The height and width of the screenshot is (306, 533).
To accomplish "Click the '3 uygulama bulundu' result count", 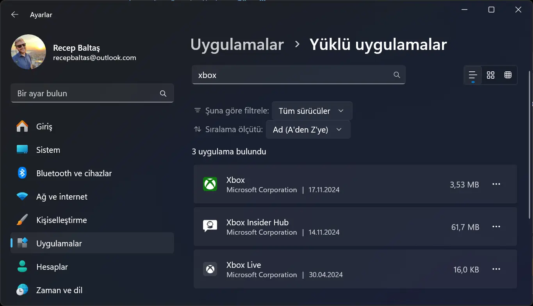I will (229, 152).
